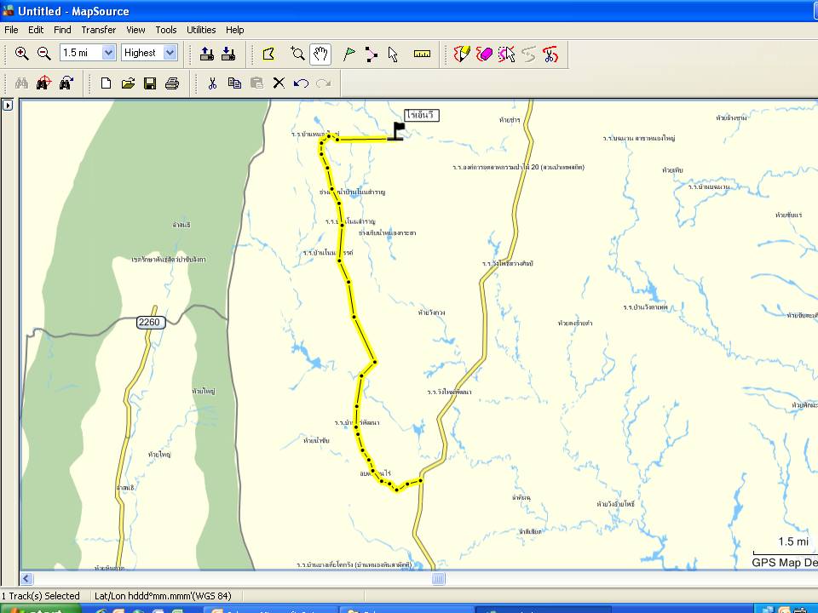Toggle the Selection arrow tool
818x613 pixels.
pos(393,54)
